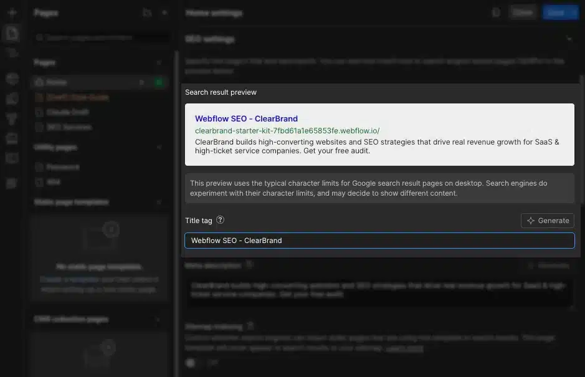Click the help icon beside Sitemap indexing
The height and width of the screenshot is (377, 585).
pos(250,326)
